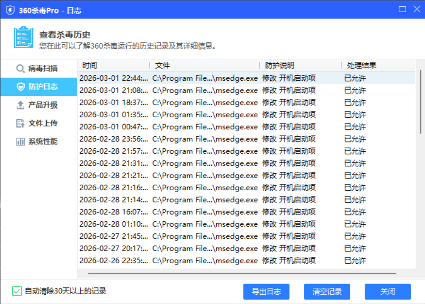Click the 360 shield logo in title bar
Viewport: 425px width, 304px height.
coord(10,9)
